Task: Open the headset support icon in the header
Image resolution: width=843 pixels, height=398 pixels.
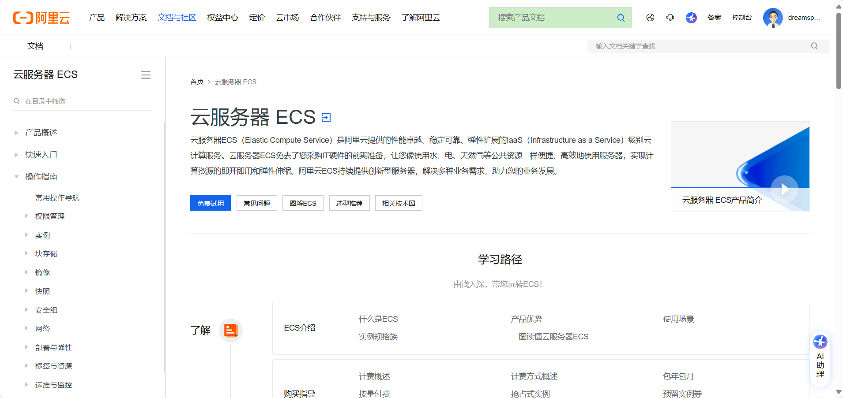Action: (670, 18)
